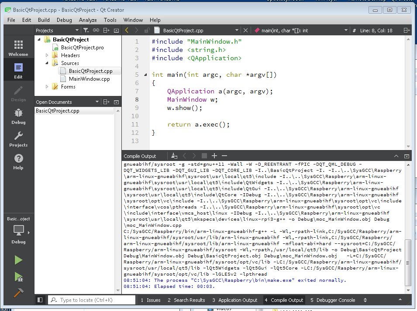The height and width of the screenshot is (311, 417).
Task: Open the Open Documents view dropdown
Action: pos(97,102)
